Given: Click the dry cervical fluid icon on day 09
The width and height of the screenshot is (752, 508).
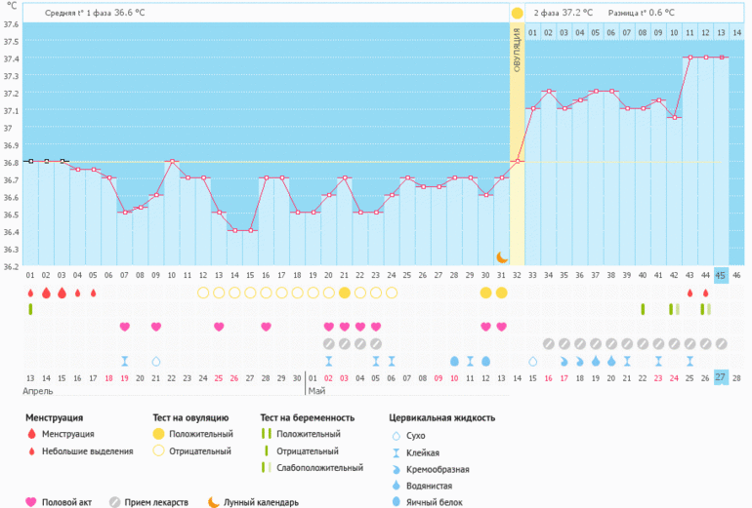Looking at the screenshot, I should (155, 361).
